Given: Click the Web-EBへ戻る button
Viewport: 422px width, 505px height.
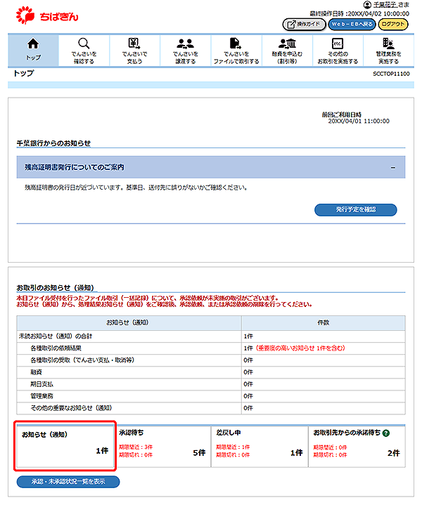Looking at the screenshot, I should (352, 25).
